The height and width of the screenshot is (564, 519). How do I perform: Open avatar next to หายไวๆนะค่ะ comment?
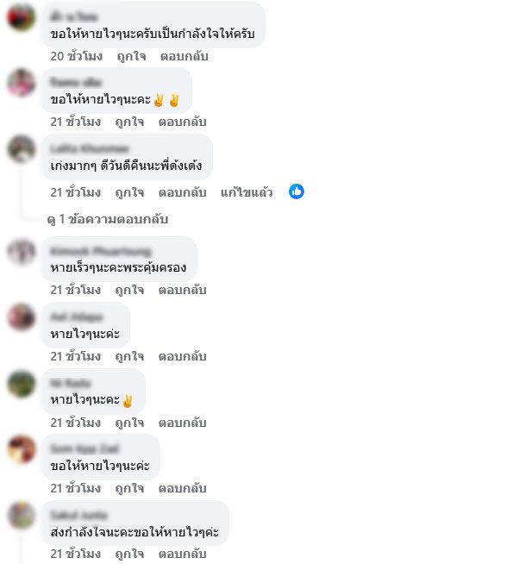[x=22, y=316]
